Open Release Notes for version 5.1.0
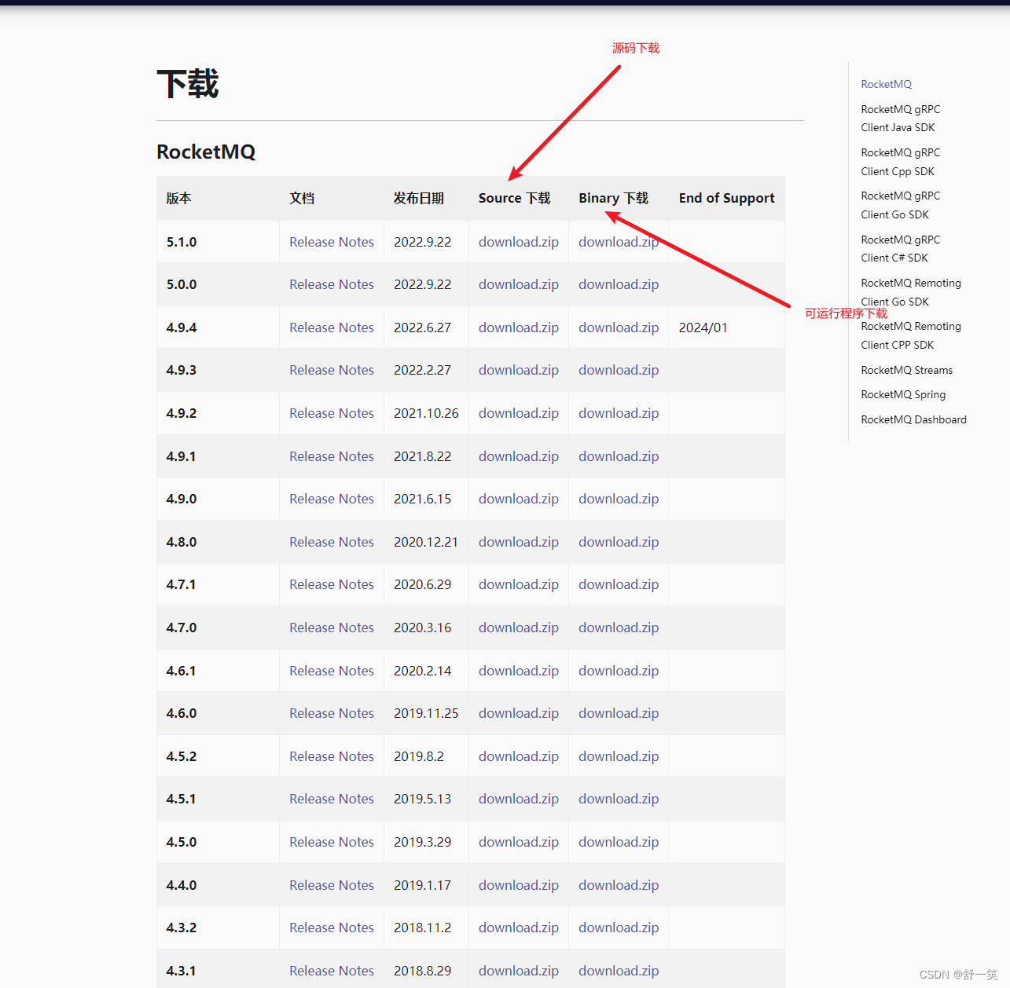 point(331,242)
